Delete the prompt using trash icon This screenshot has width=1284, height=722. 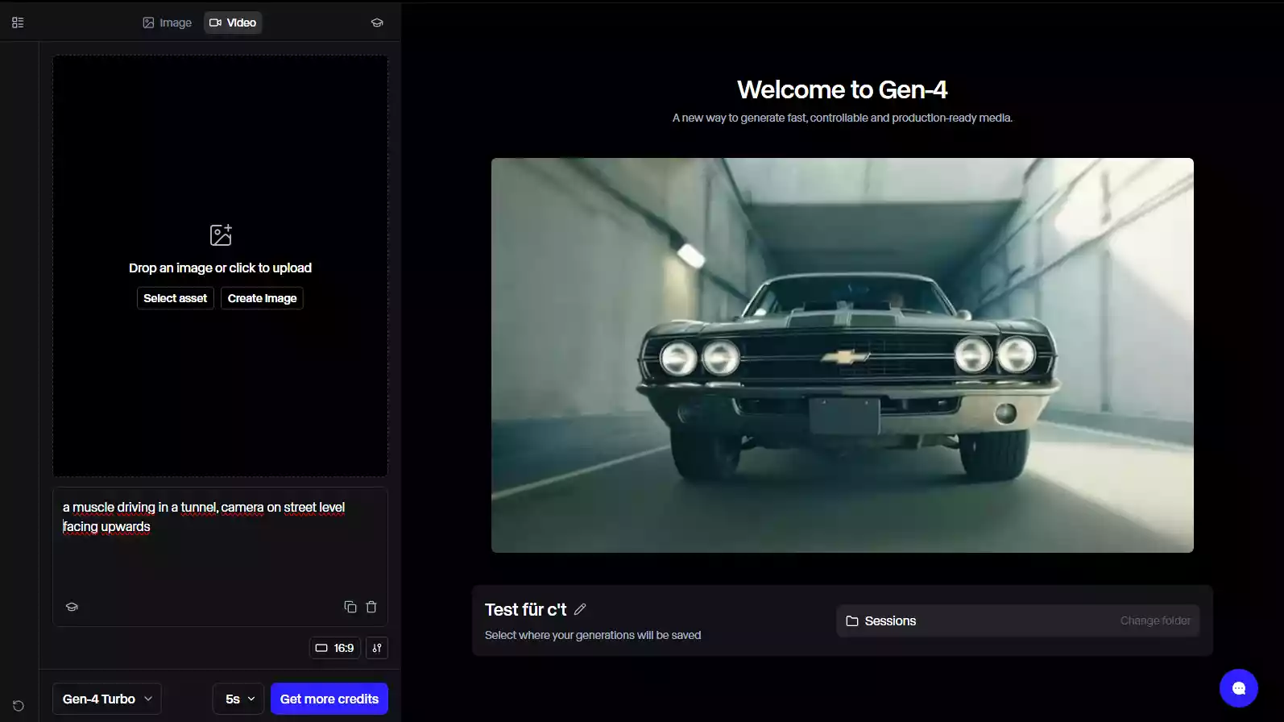tap(371, 607)
